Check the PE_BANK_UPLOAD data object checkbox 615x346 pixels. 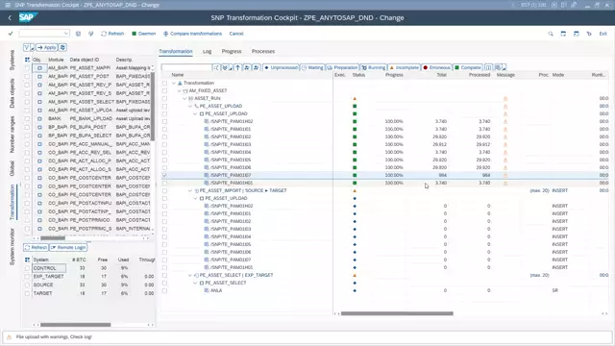(x=27, y=118)
